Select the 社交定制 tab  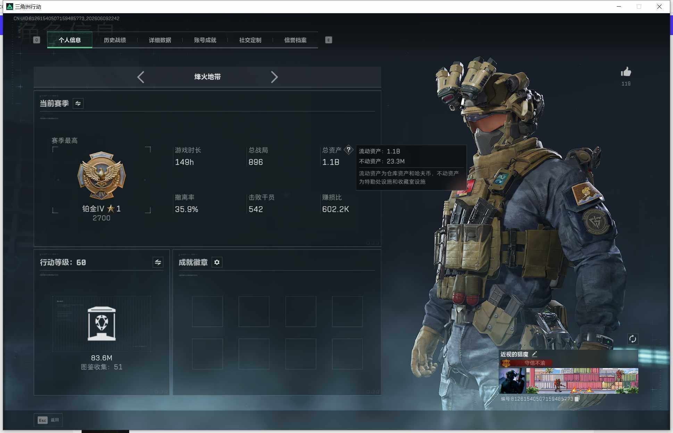[x=250, y=40]
